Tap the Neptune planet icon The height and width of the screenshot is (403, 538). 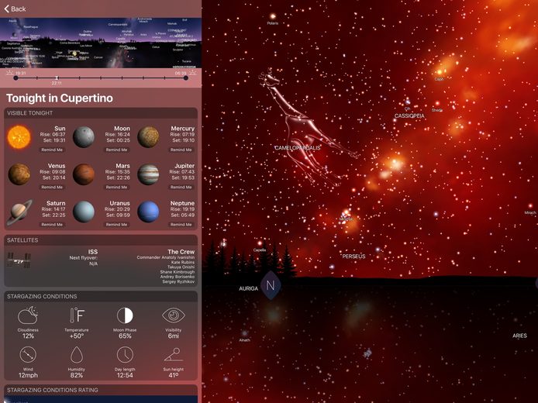click(x=148, y=212)
